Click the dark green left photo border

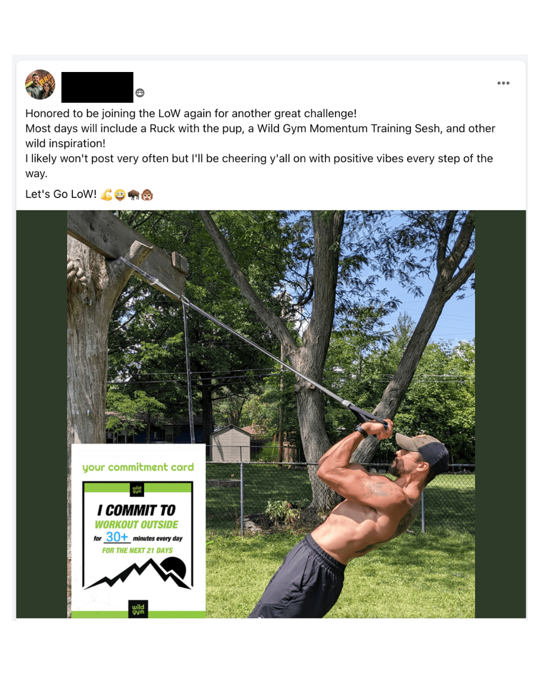[41, 414]
